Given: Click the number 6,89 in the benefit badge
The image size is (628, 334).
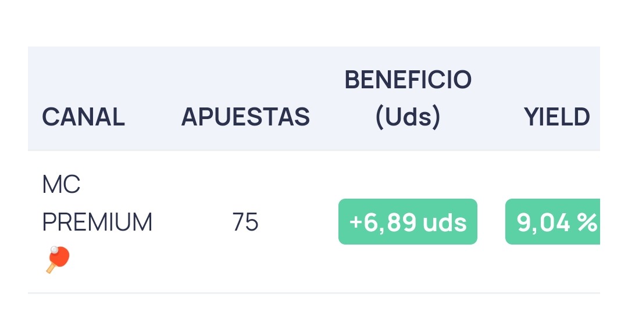Looking at the screenshot, I should (x=389, y=222).
